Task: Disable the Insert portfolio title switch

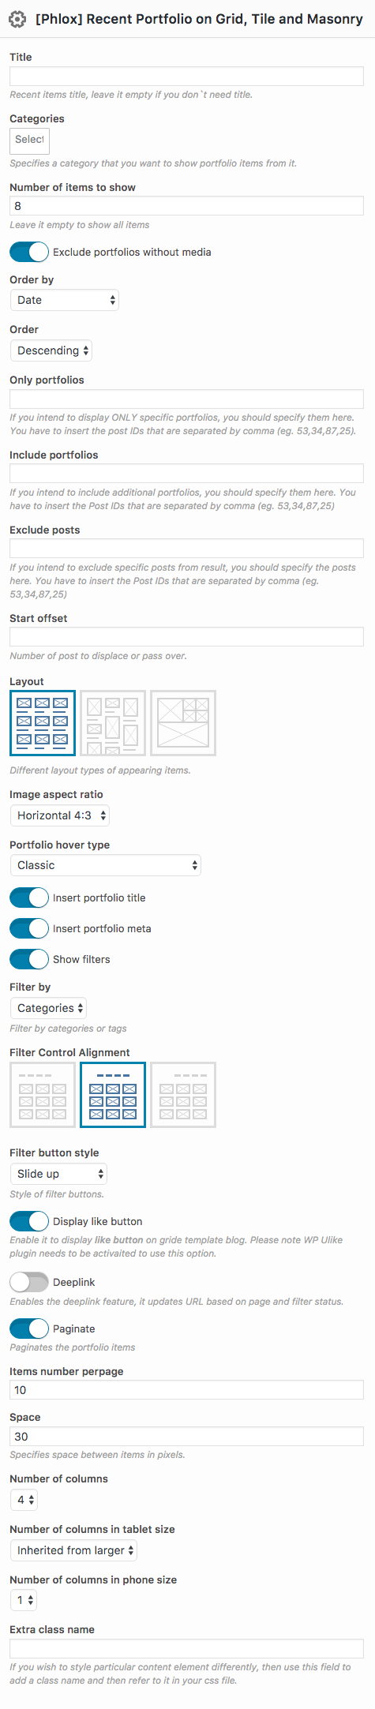Action: point(29,898)
